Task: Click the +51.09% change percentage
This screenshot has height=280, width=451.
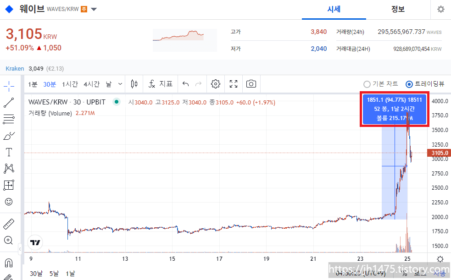Action: pyautogui.click(x=20, y=48)
